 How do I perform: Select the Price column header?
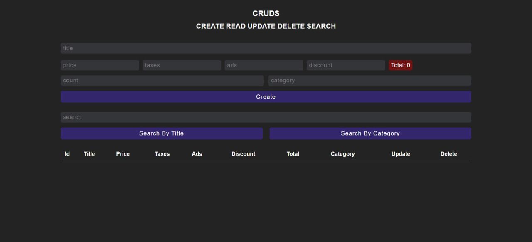123,154
